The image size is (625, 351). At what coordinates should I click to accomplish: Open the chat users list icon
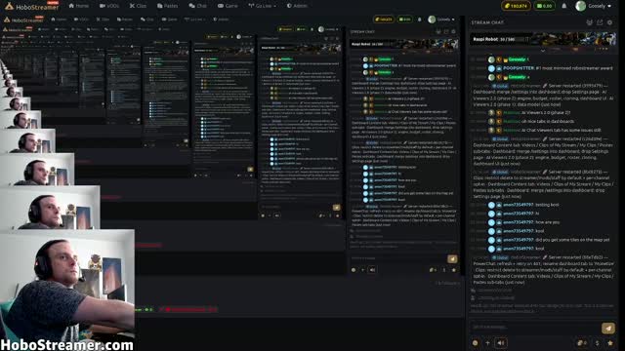coord(589,22)
